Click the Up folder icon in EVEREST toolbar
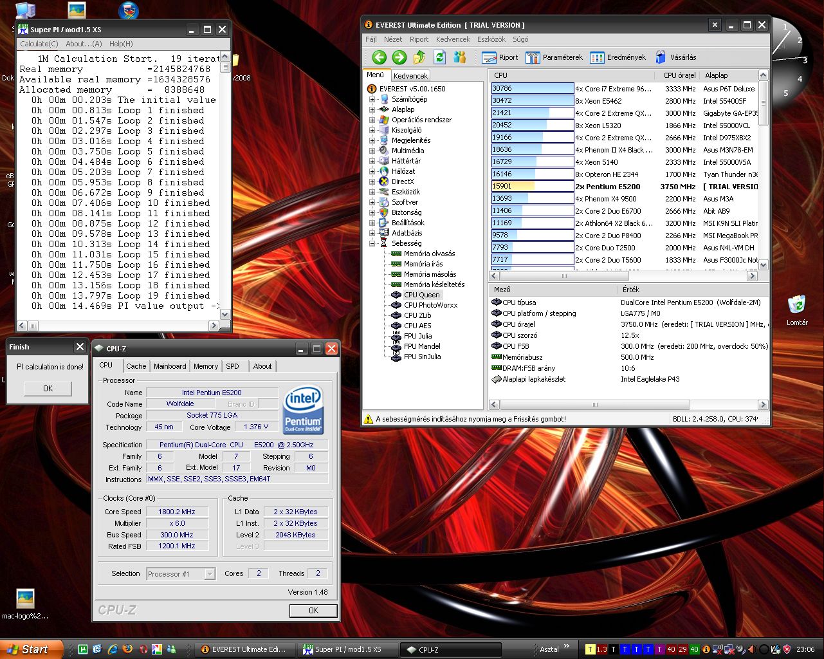 [419, 57]
